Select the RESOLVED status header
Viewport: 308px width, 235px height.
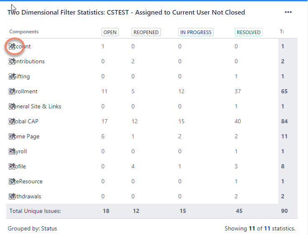point(248,32)
